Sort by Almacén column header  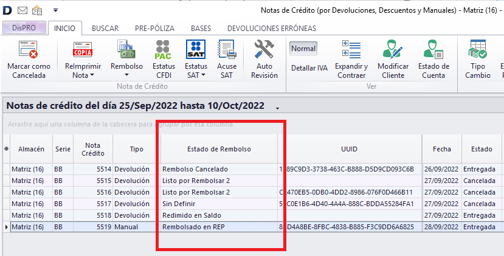point(31,149)
